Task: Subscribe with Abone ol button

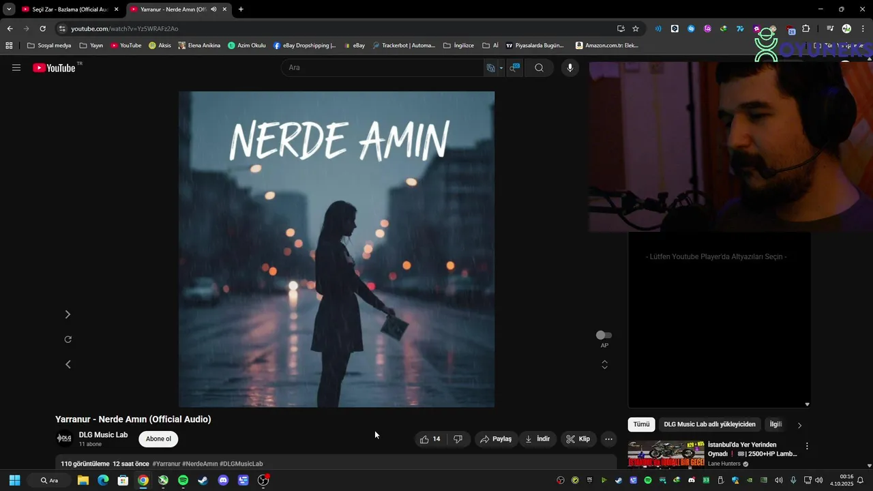Action: tap(158, 439)
